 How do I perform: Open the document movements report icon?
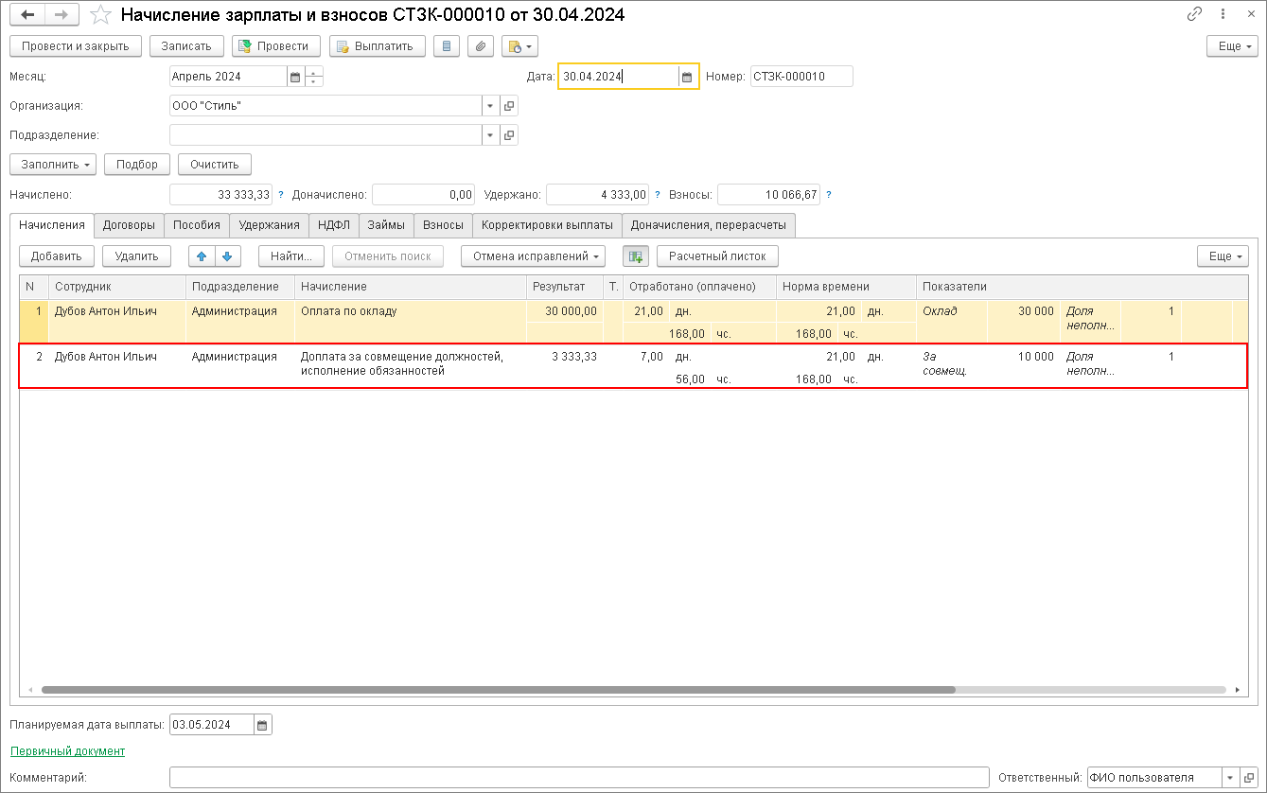pos(447,45)
